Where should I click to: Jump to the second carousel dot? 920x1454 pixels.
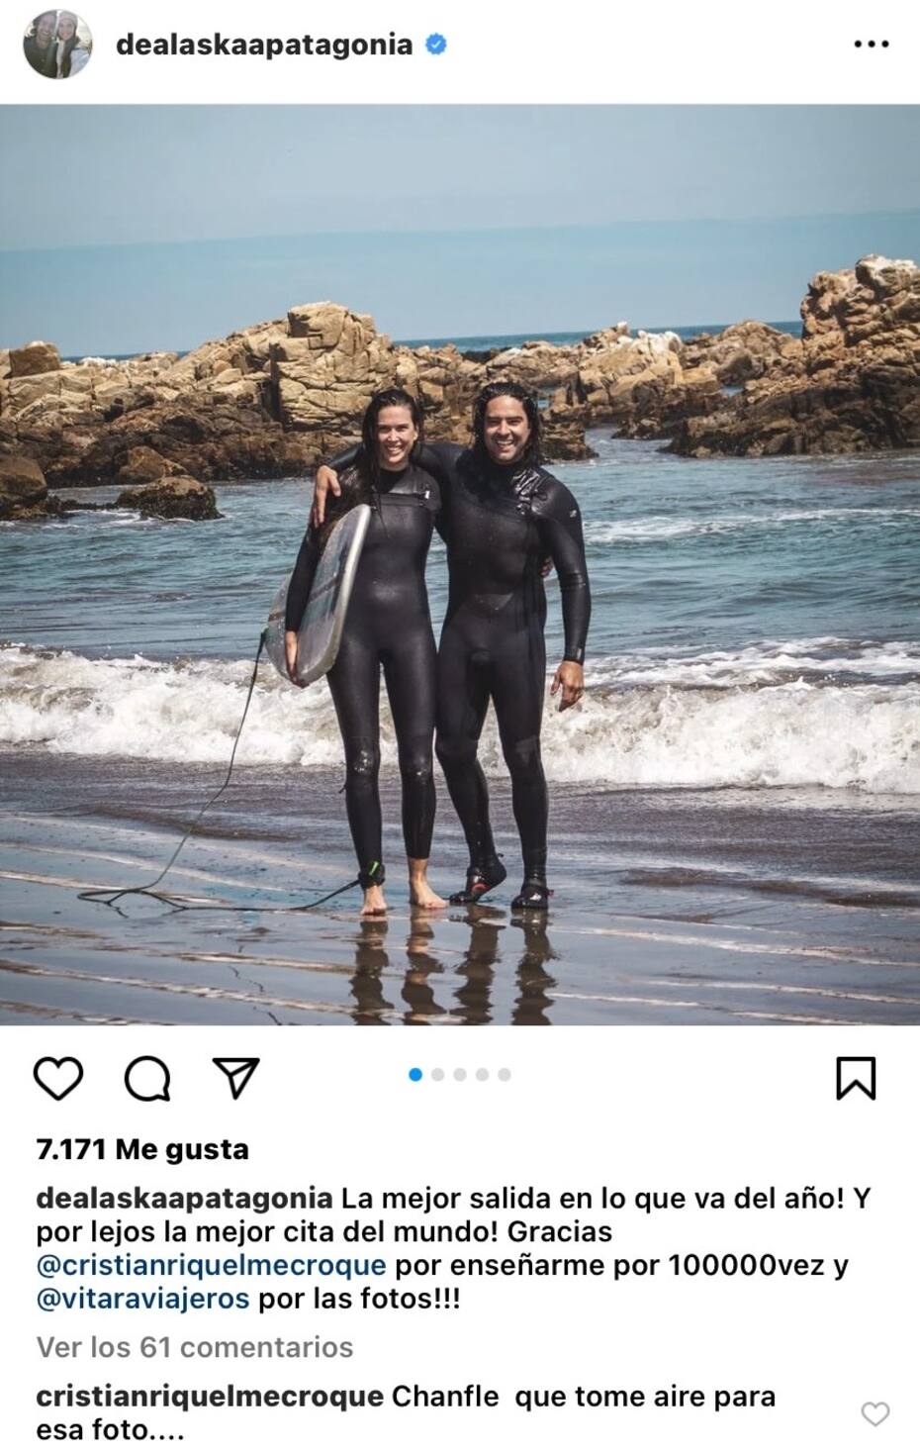click(437, 1075)
